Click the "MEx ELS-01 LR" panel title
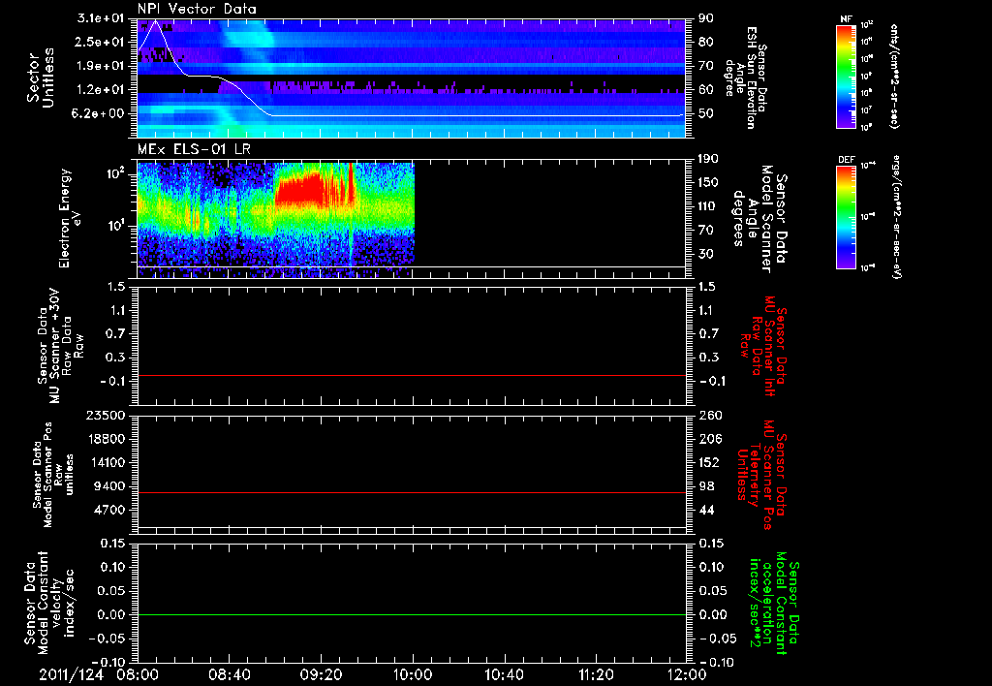Image resolution: width=992 pixels, height=686 pixels. click(x=194, y=150)
